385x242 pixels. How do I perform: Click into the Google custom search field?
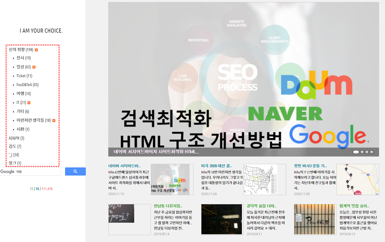pyautogui.click(x=30, y=172)
